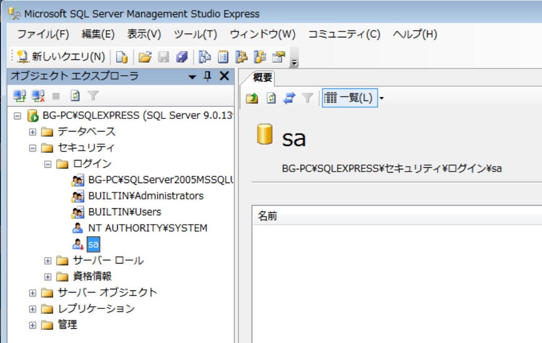542x343 pixels.
Task: Click the object explorer toolbar icon
Action: [242, 57]
